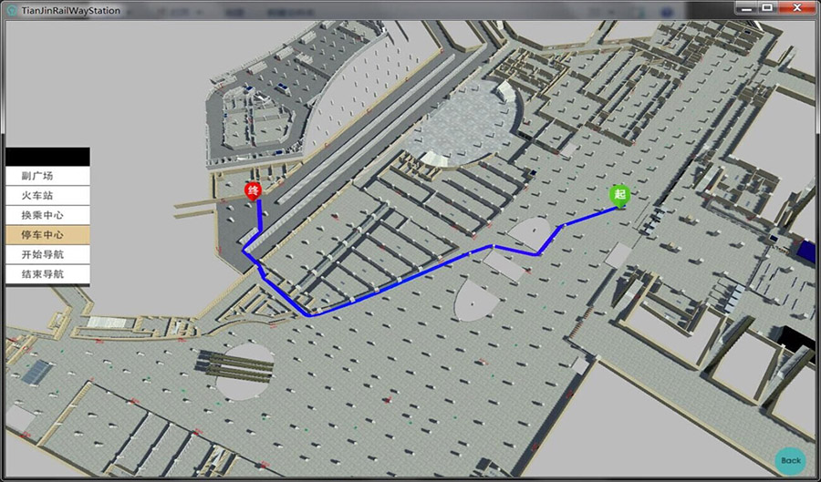
Task: Click the lowest corner of the blue route
Action: (309, 315)
